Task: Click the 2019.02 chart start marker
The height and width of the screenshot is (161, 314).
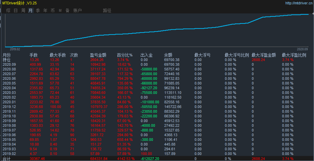Action: point(15,49)
